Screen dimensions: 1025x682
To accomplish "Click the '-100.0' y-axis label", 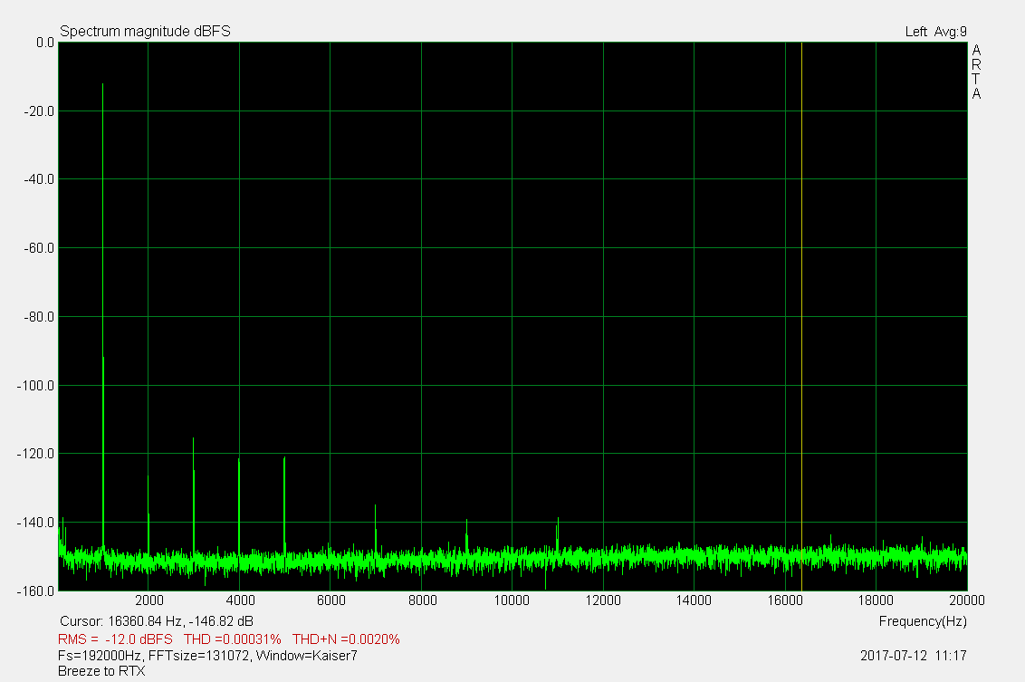I will pyautogui.click(x=35, y=386).
